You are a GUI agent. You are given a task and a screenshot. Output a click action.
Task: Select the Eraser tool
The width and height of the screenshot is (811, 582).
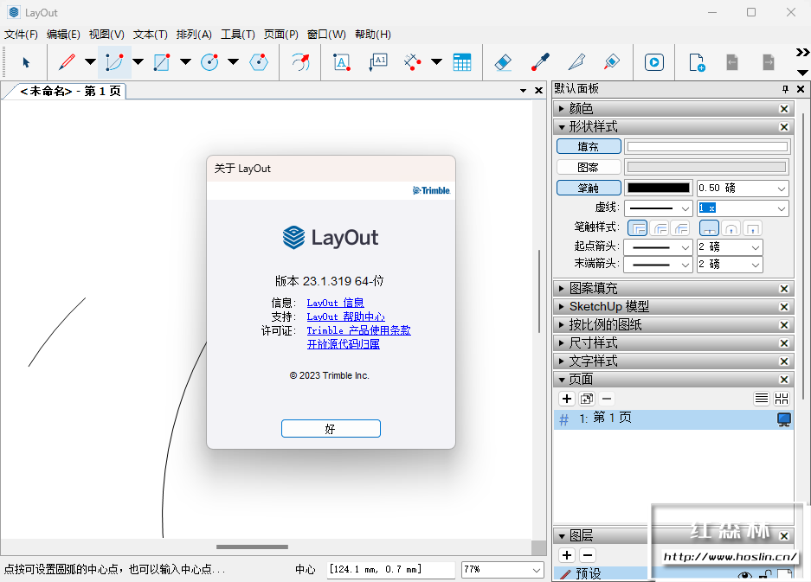tap(503, 62)
